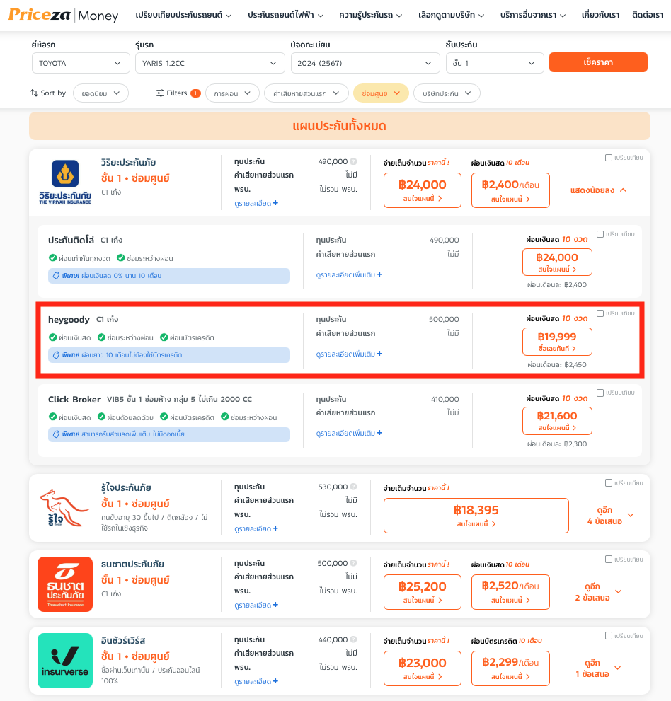Collapse Viriyah offers with แสดงน้อยลง
Screen dimensions: 671x701
[x=598, y=190]
